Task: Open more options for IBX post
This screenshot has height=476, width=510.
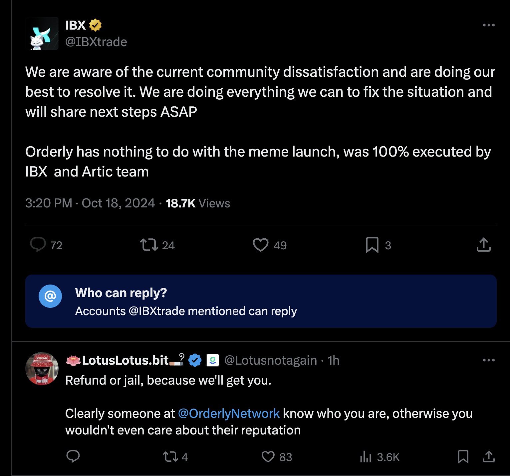Action: [488, 25]
